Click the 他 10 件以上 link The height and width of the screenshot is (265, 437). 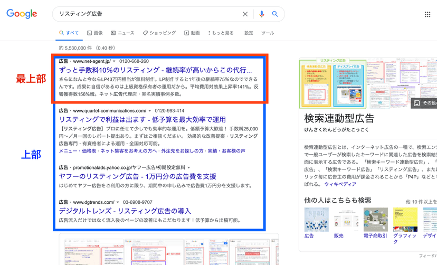pos(421,202)
